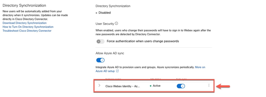Viewport: 266px width, 97px height.
Task: Click the User Security info icon
Action: coord(116,24)
